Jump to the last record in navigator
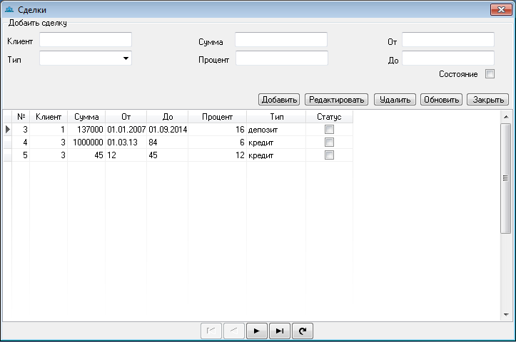The image size is (516, 342). coord(280,331)
